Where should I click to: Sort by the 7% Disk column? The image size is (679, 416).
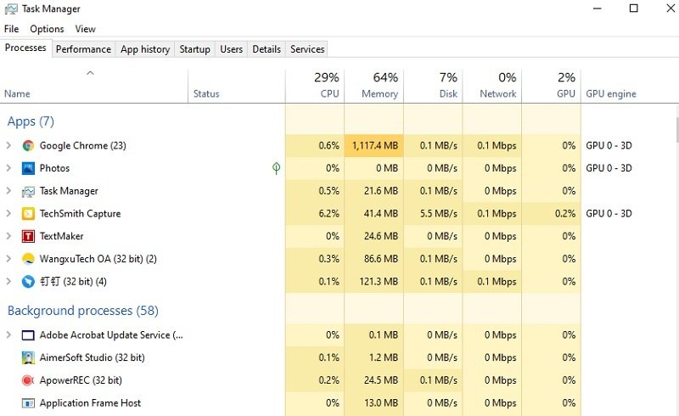click(433, 86)
